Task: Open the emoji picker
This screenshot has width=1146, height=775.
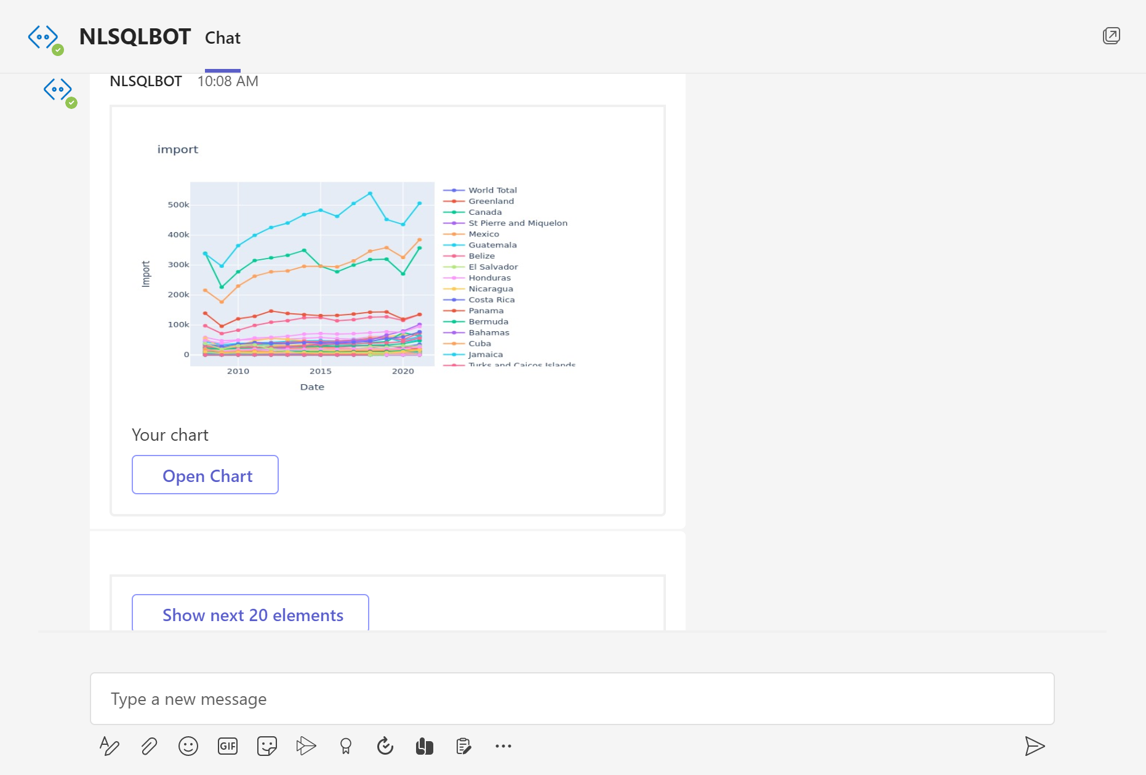Action: pyautogui.click(x=188, y=745)
